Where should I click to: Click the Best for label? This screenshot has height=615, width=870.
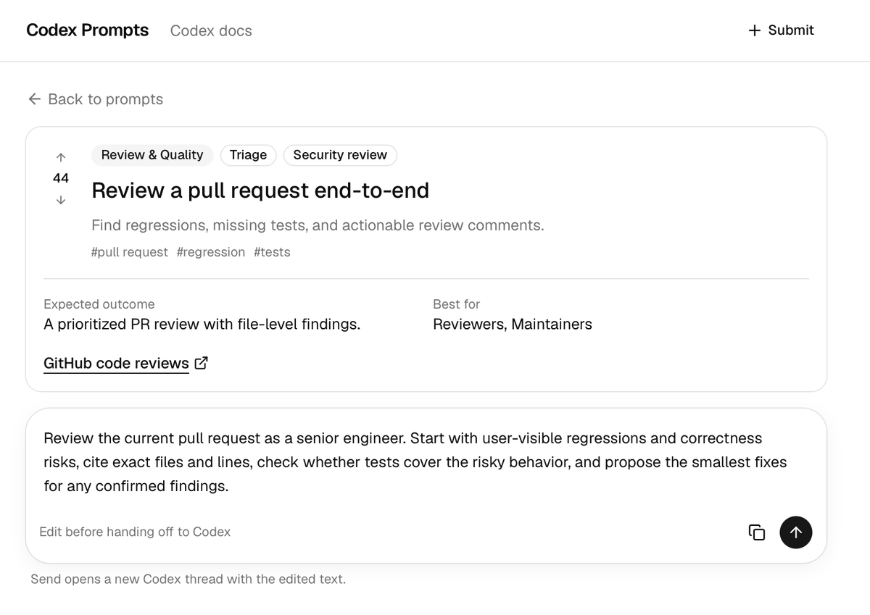pyautogui.click(x=457, y=304)
